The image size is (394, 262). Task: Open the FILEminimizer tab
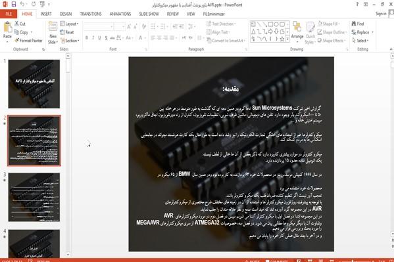[x=214, y=14]
